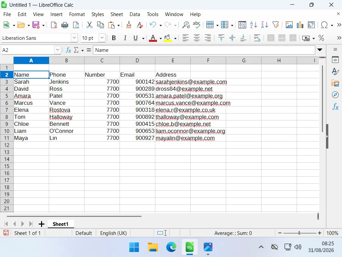The height and width of the screenshot is (257, 342).
Task: Open Undo history dropdown arrow
Action: pyautogui.click(x=161, y=25)
